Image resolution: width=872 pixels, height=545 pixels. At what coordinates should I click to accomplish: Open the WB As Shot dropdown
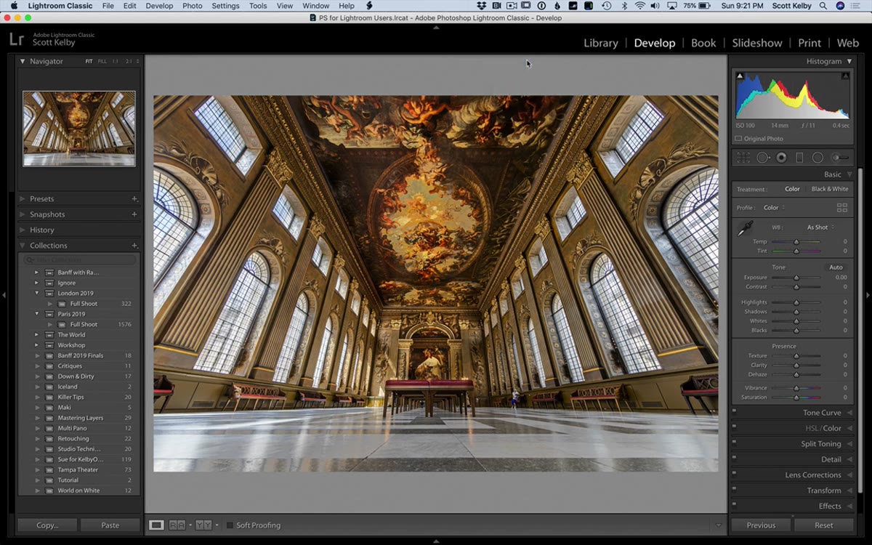coord(820,227)
